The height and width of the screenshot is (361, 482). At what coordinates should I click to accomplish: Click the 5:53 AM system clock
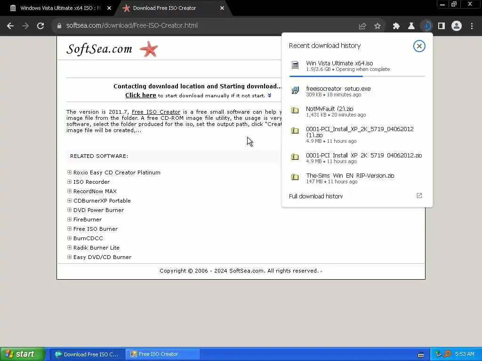click(x=465, y=354)
